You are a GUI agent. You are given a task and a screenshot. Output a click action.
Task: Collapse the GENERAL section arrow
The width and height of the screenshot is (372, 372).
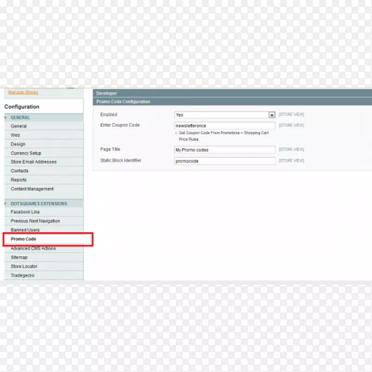click(x=6, y=118)
